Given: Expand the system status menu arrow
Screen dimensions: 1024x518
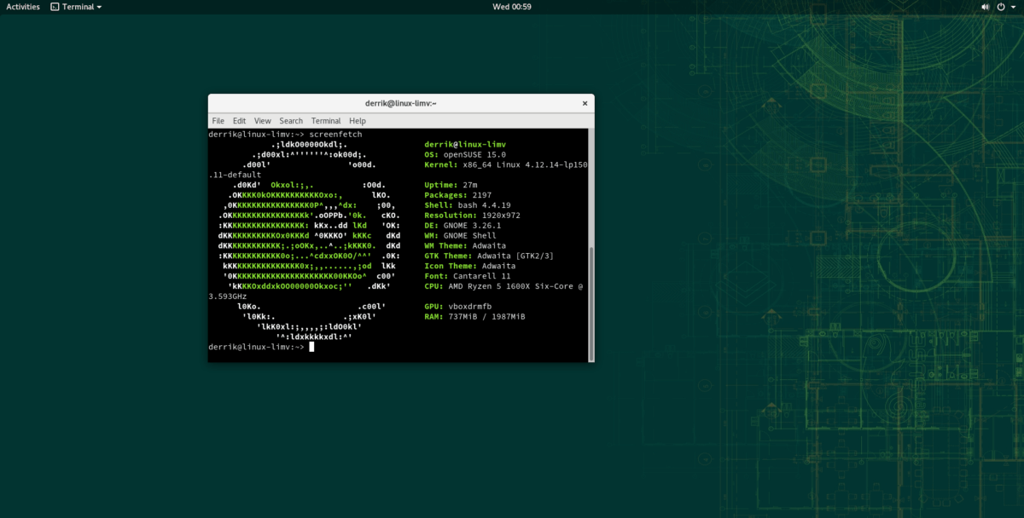Looking at the screenshot, I should (1015, 6).
